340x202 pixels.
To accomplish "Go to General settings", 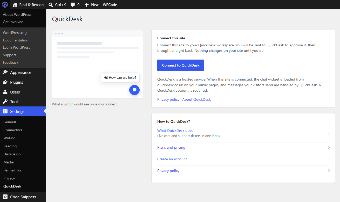I will tap(10, 122).
